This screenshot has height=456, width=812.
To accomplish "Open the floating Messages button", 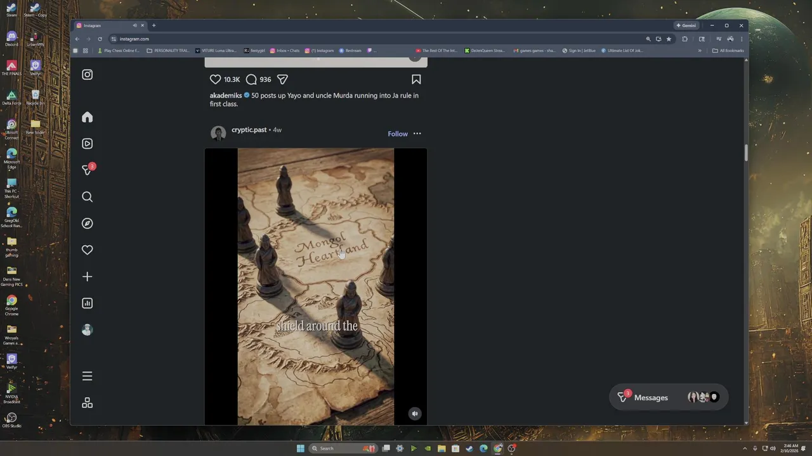I will tap(669, 397).
